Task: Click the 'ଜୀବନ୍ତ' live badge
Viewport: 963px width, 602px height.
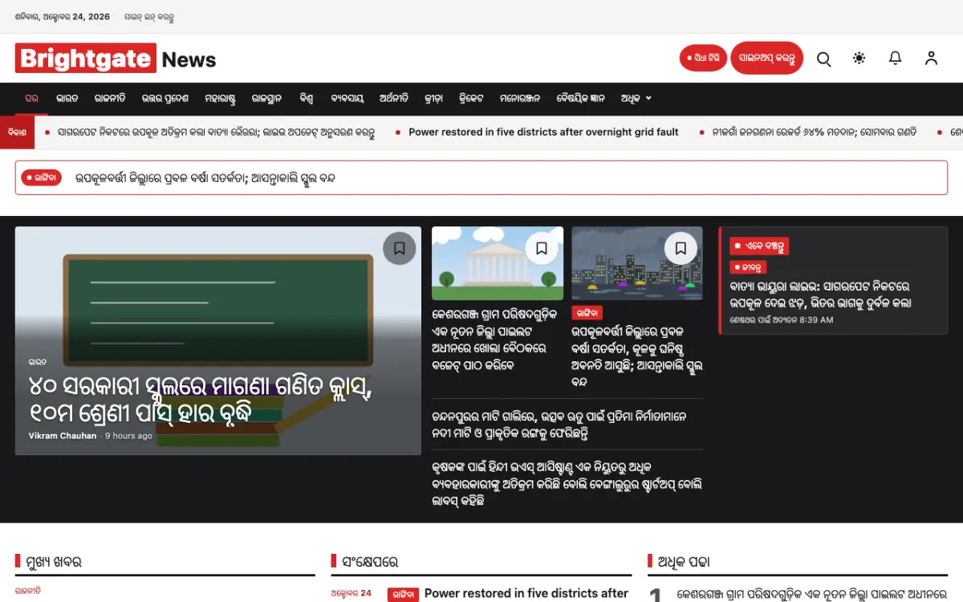Action: pyautogui.click(x=748, y=267)
